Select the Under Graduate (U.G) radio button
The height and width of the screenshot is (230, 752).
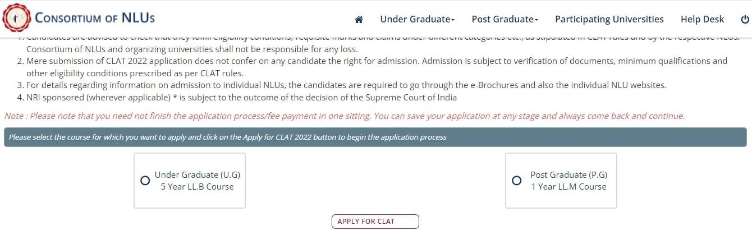[x=145, y=181]
